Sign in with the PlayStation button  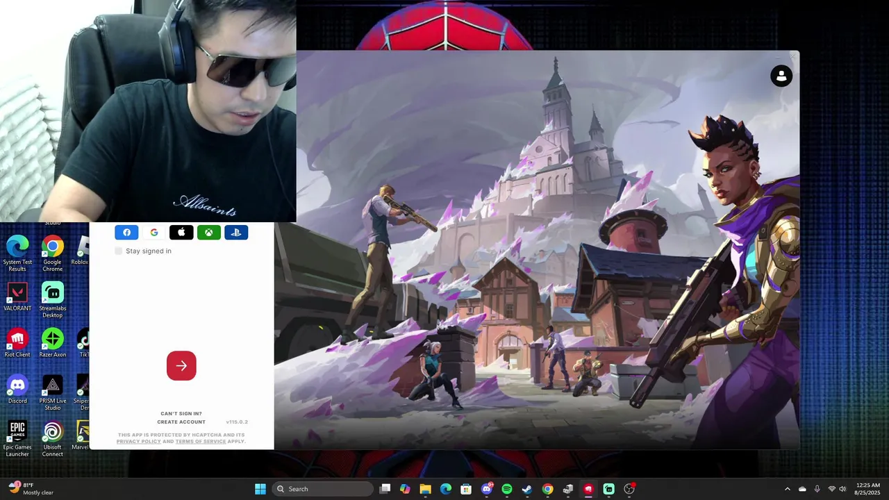click(236, 233)
